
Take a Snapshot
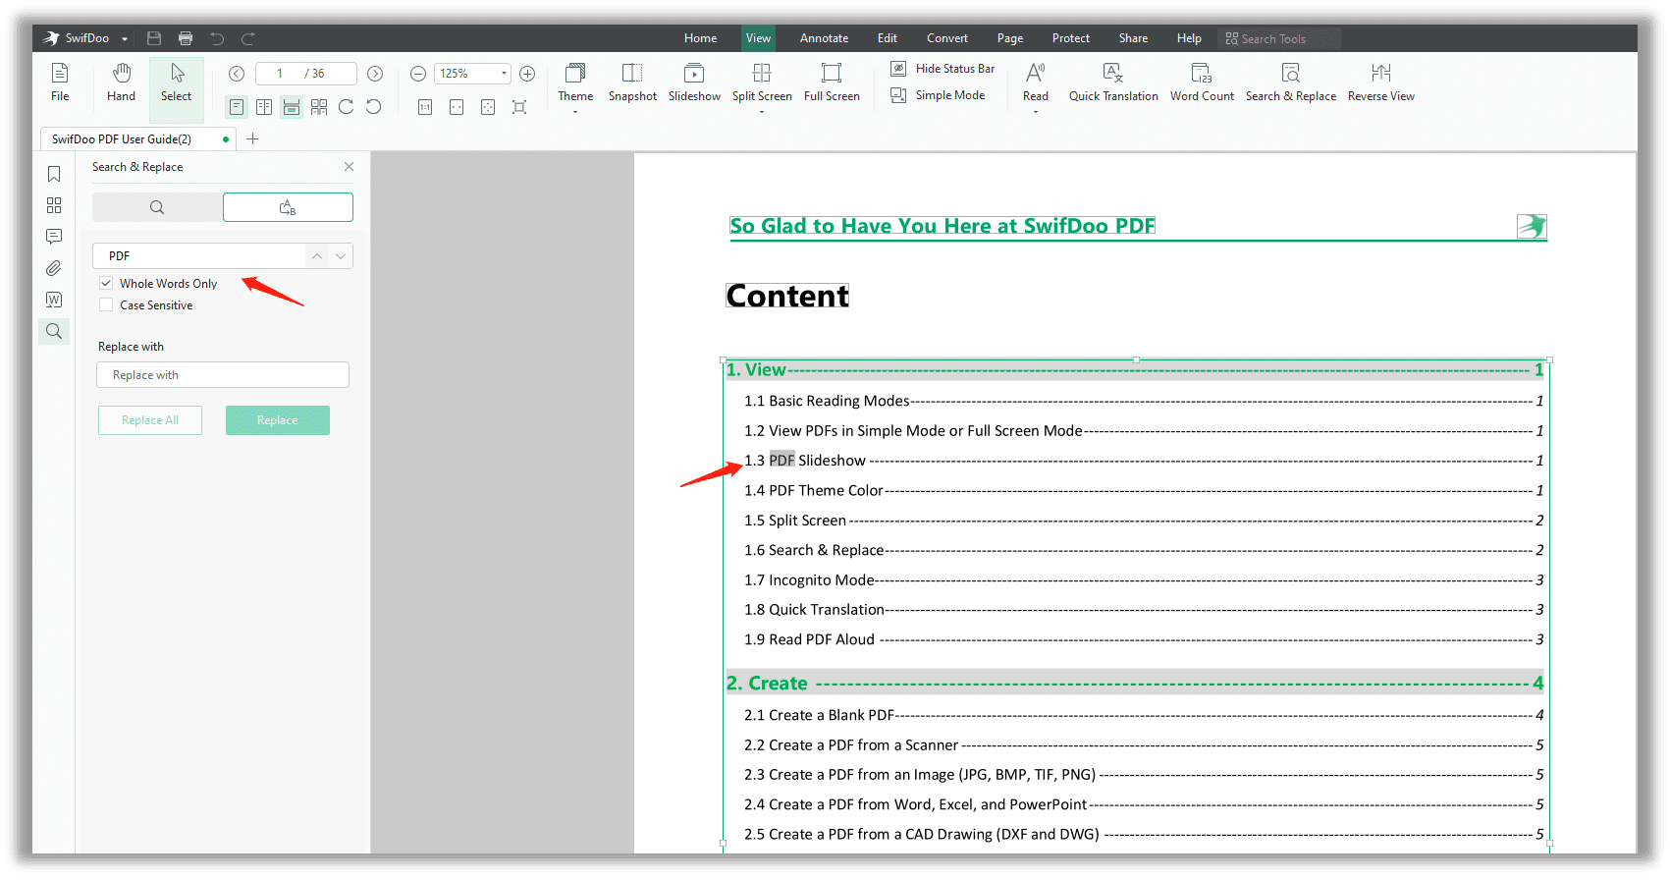click(x=632, y=82)
